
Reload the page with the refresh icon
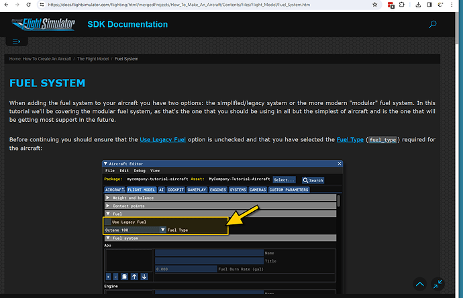click(28, 5)
